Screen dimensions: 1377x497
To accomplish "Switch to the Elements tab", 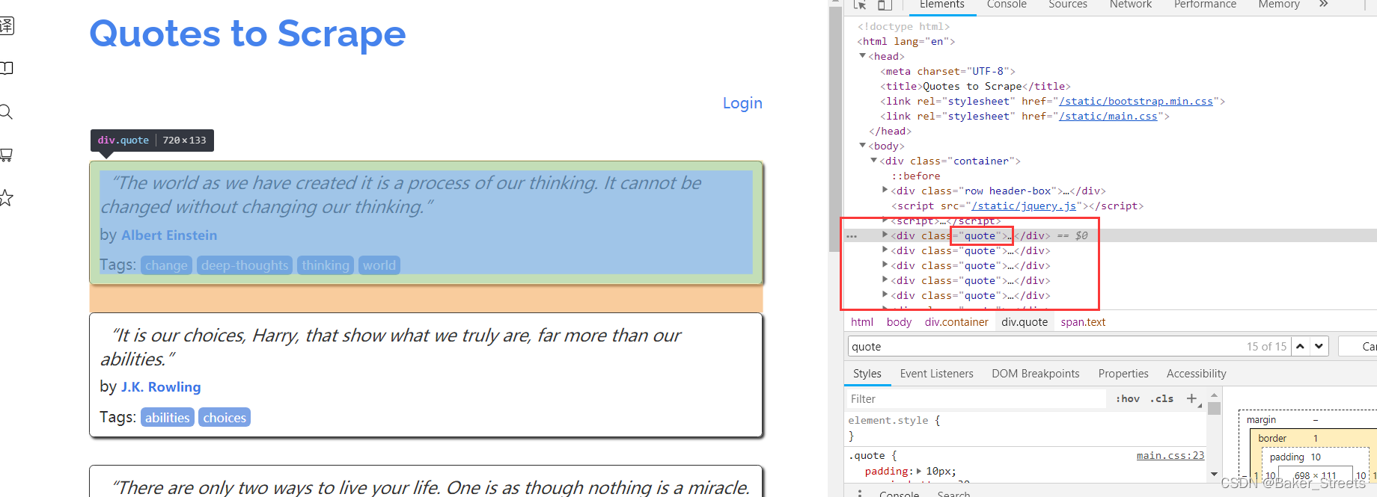I will click(942, 4).
